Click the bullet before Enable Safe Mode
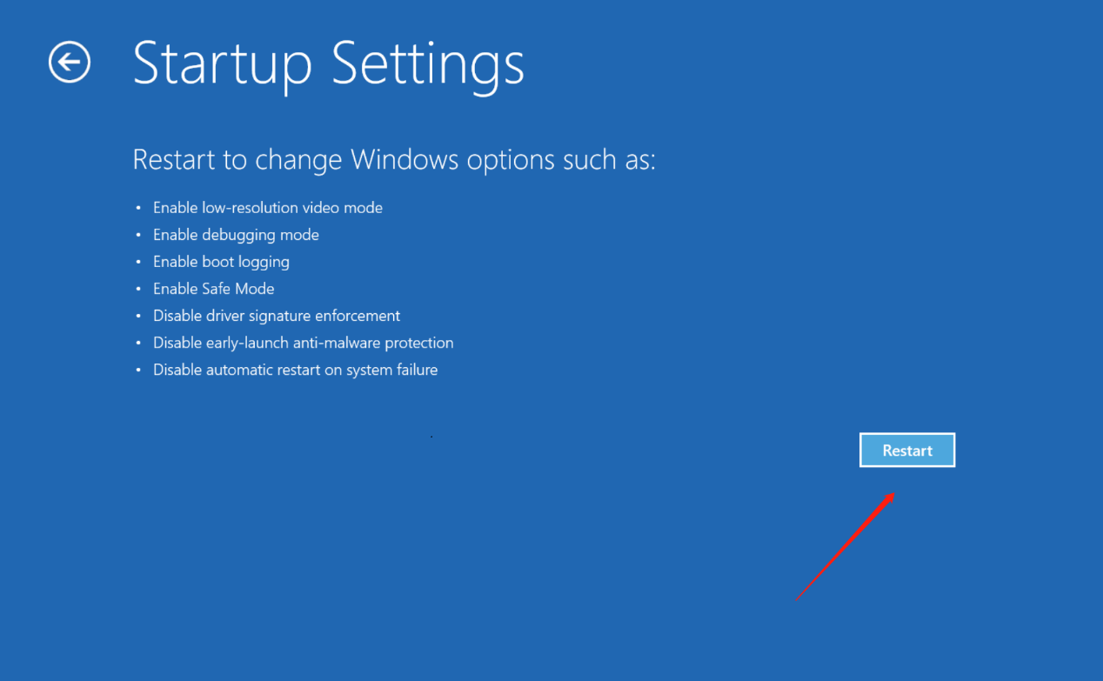Screen dimensions: 1103x681 pos(137,290)
